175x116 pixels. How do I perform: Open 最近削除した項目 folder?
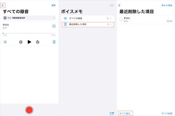coord(87,24)
